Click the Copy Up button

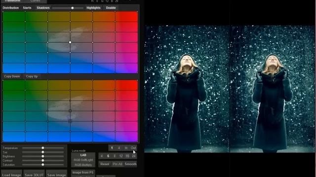(32, 77)
